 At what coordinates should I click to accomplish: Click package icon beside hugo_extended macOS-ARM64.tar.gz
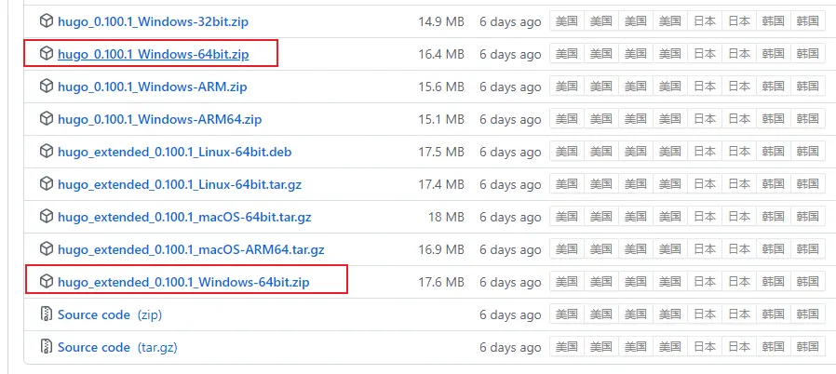(47, 249)
